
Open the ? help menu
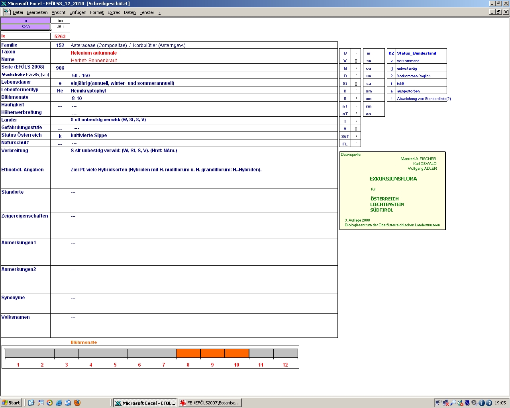(159, 12)
